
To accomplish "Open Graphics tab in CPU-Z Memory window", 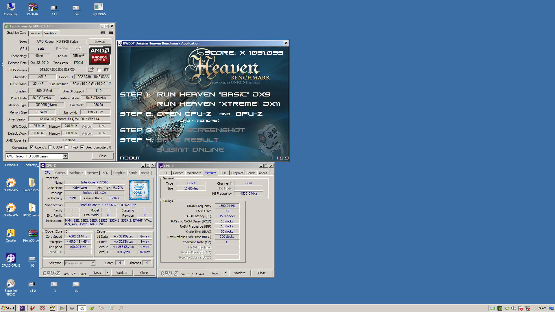I will (x=237, y=173).
